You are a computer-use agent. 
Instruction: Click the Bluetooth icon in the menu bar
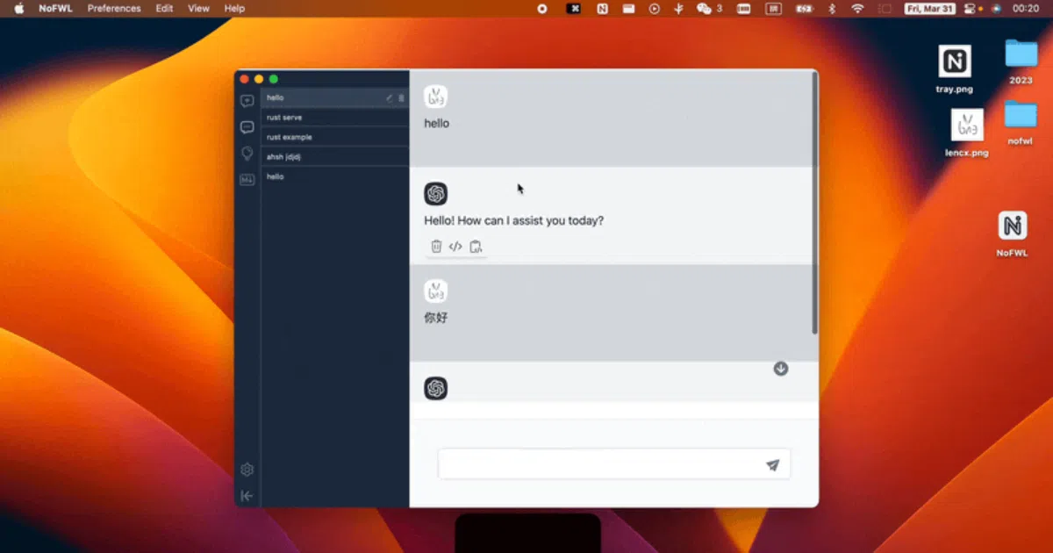[833, 8]
